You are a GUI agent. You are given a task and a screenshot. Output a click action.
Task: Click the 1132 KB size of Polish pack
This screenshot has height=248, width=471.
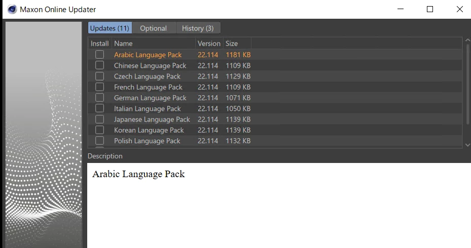tap(238, 141)
